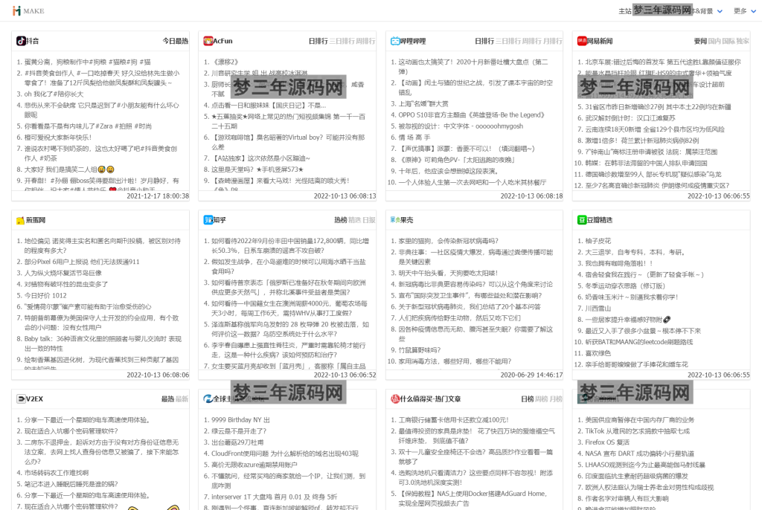Open 抖音 item '橙可爱祝大家新年快乐!'

pyautogui.click(x=58, y=138)
